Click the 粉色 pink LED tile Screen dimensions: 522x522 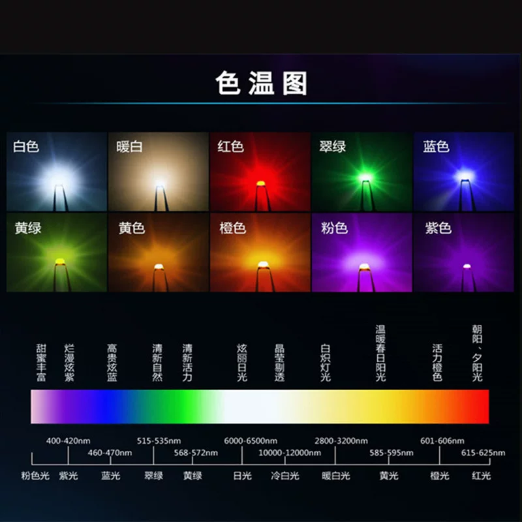tap(362, 253)
